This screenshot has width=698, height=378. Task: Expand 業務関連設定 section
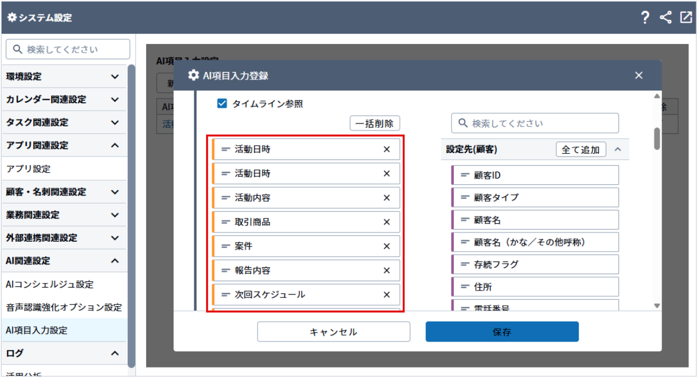coord(115,215)
